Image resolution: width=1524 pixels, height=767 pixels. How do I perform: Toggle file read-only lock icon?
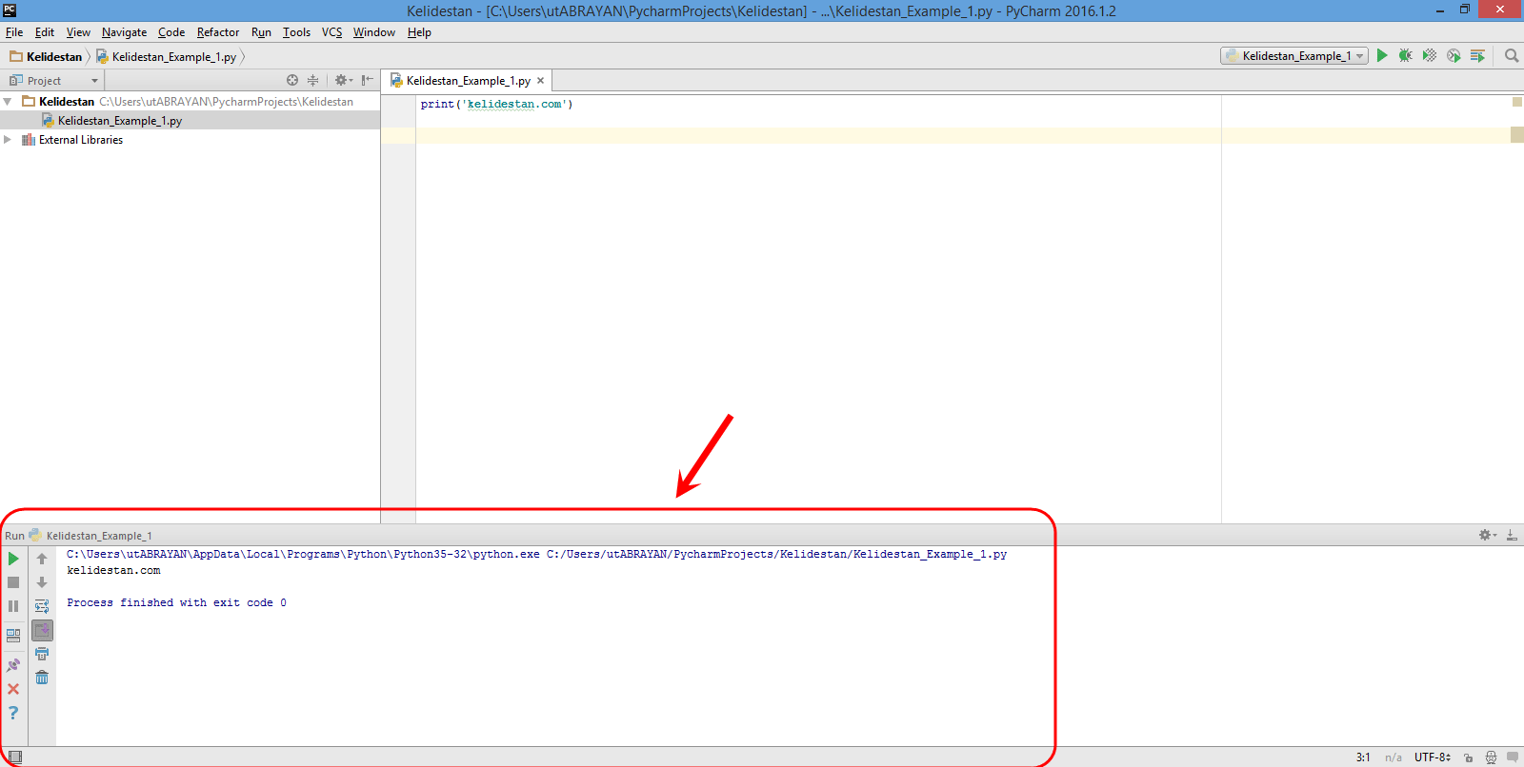click(x=1469, y=757)
